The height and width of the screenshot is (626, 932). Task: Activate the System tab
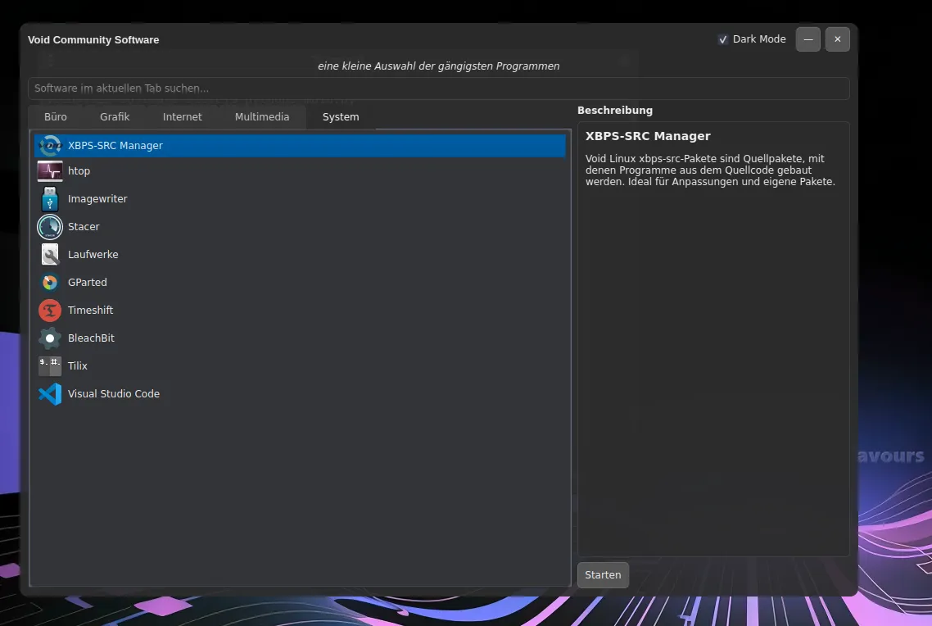pyautogui.click(x=341, y=117)
